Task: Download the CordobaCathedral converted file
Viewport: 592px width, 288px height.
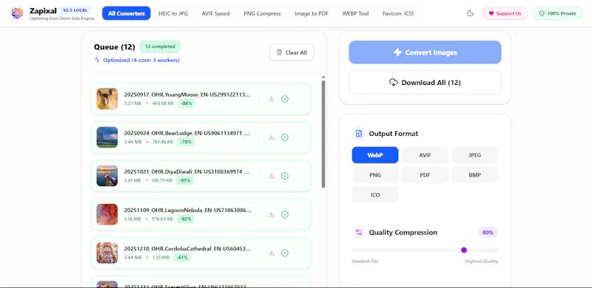Action: click(271, 253)
